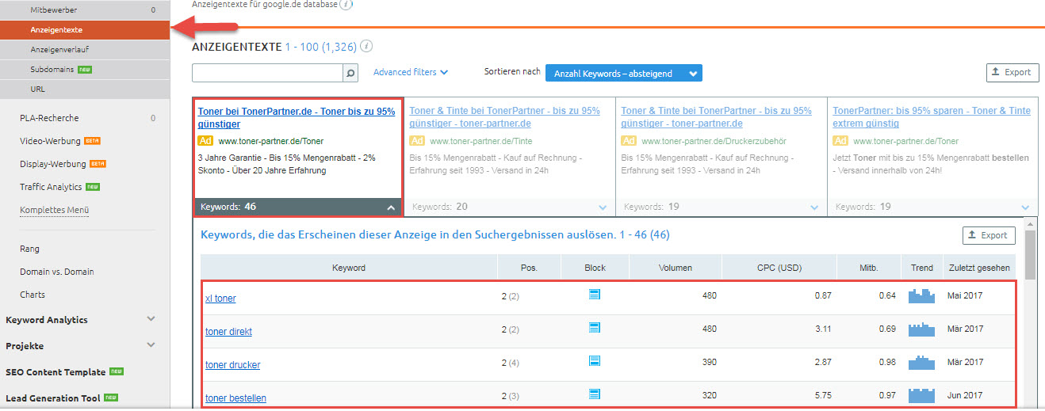Image resolution: width=1045 pixels, height=411 pixels.
Task: Open Advanced filters dropdown
Action: (411, 72)
